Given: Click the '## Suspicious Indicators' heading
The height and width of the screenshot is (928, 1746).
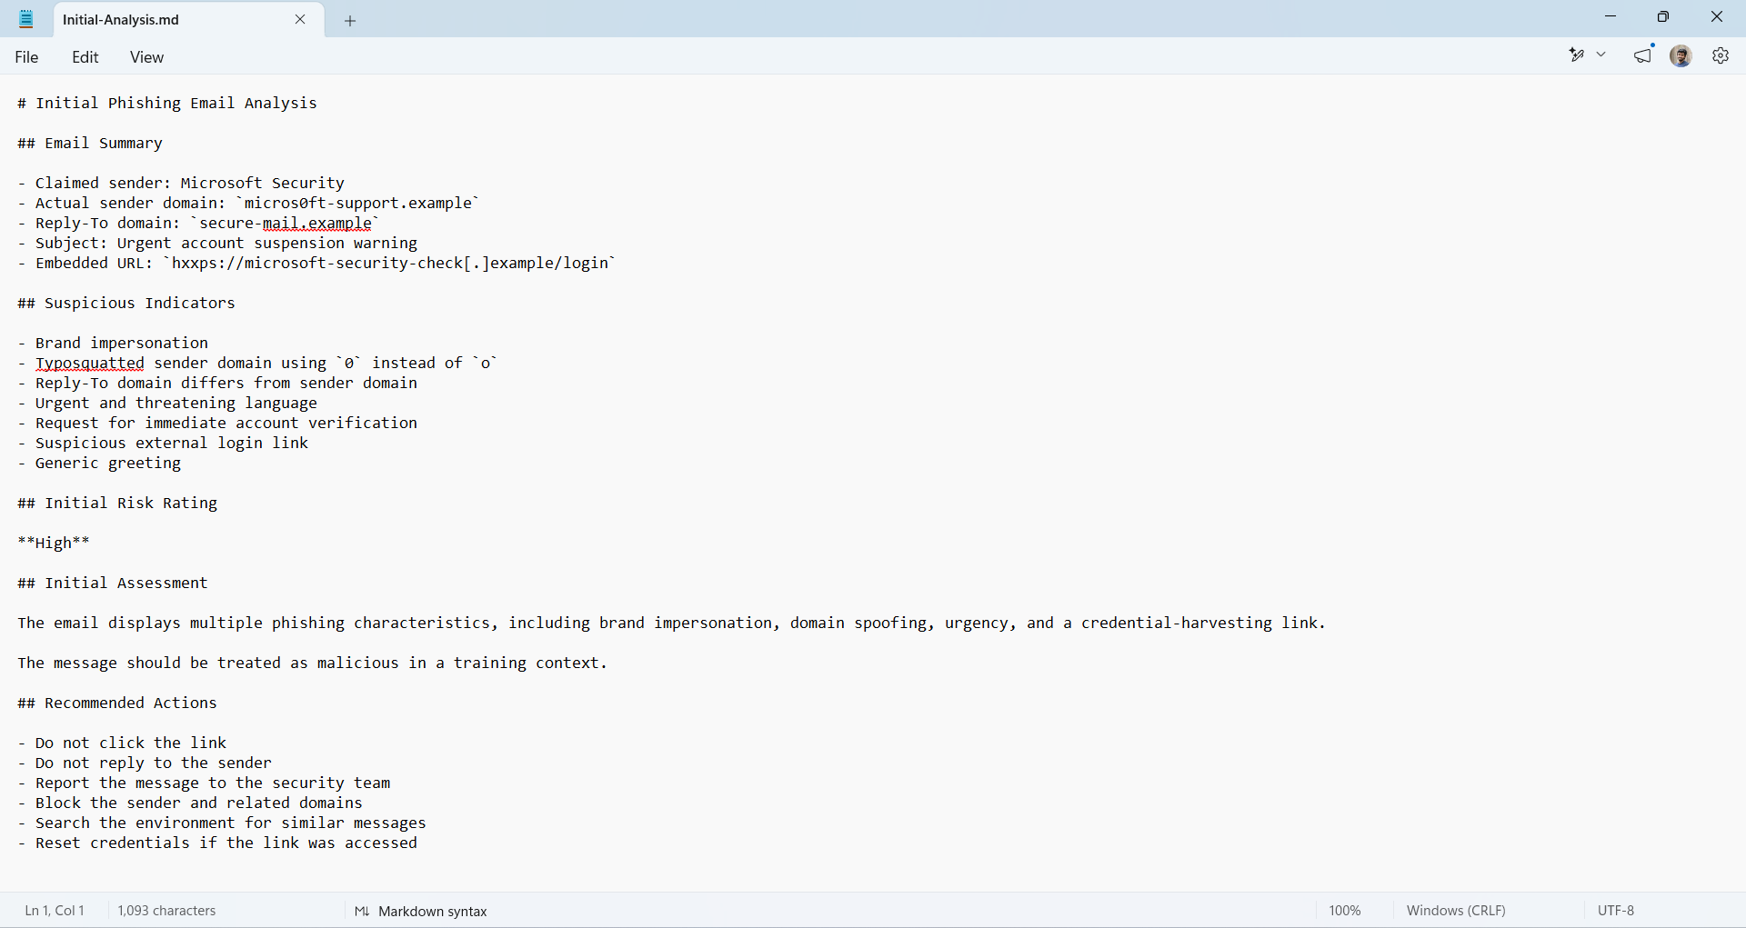Looking at the screenshot, I should (x=126, y=303).
